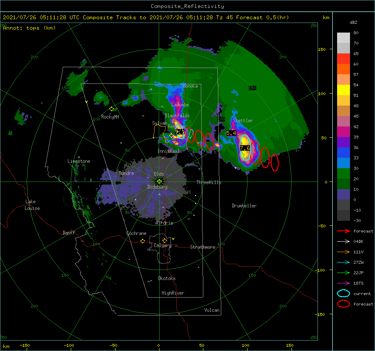Click the Limestone label

tap(79, 161)
